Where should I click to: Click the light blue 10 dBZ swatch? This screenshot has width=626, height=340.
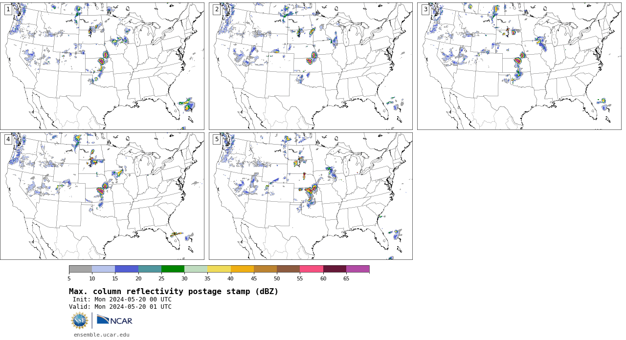point(103,269)
